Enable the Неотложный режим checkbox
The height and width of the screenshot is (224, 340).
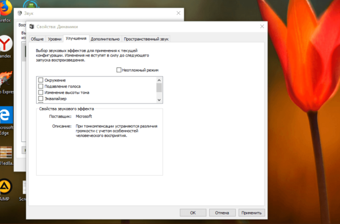(119, 70)
